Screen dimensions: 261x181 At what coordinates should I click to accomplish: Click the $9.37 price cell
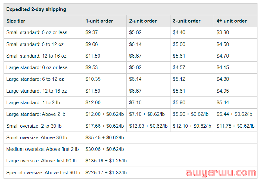92,32
